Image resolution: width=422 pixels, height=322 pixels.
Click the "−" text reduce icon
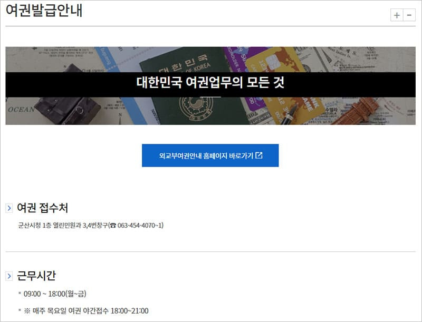coord(410,15)
